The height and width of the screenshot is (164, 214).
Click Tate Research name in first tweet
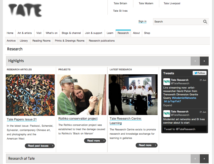pos(180,80)
